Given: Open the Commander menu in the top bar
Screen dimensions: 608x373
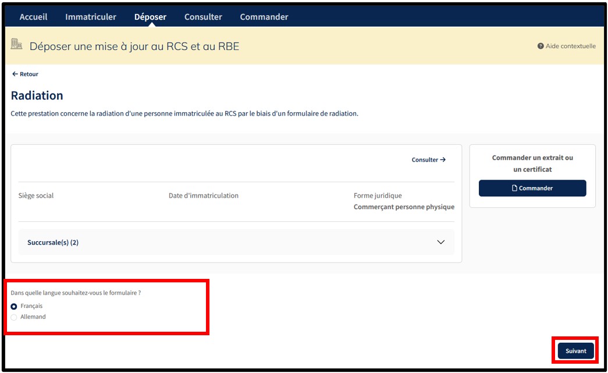Looking at the screenshot, I should [x=264, y=17].
